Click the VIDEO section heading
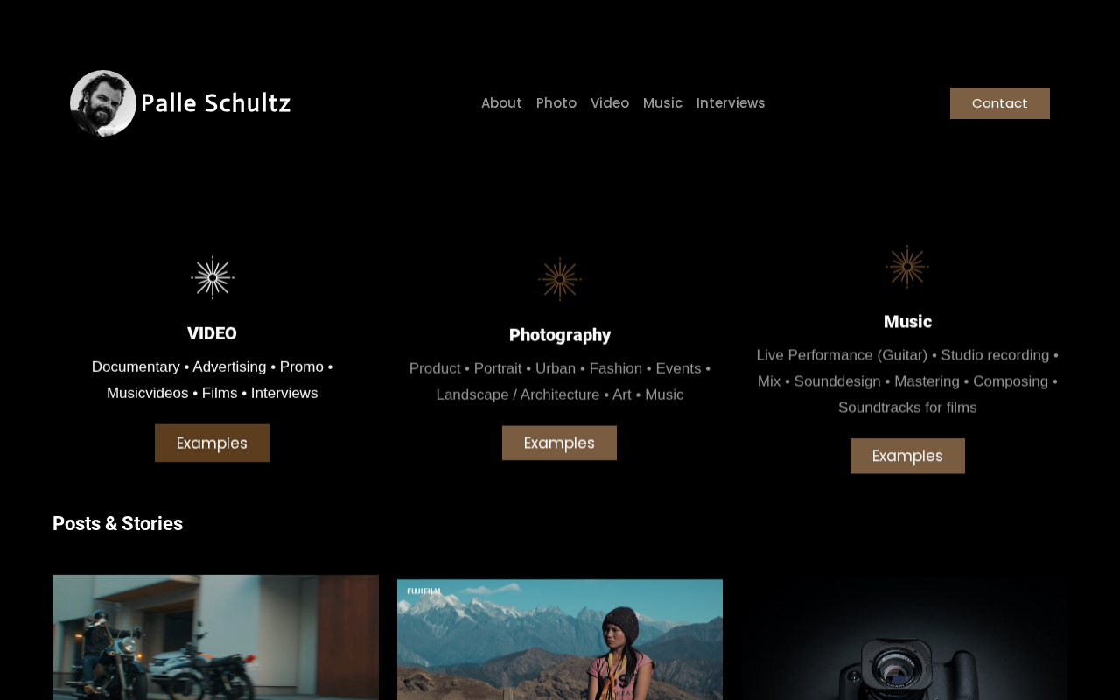 pyautogui.click(x=212, y=333)
